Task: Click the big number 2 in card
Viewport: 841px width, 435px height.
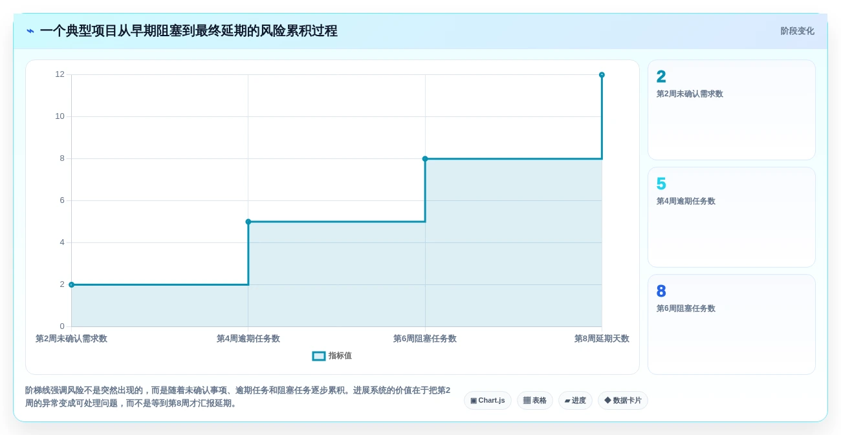Action: (661, 77)
